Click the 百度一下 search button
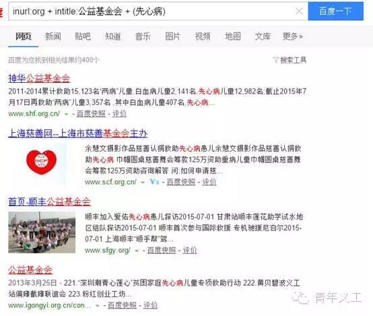The height and width of the screenshot is (316, 373). click(x=336, y=11)
